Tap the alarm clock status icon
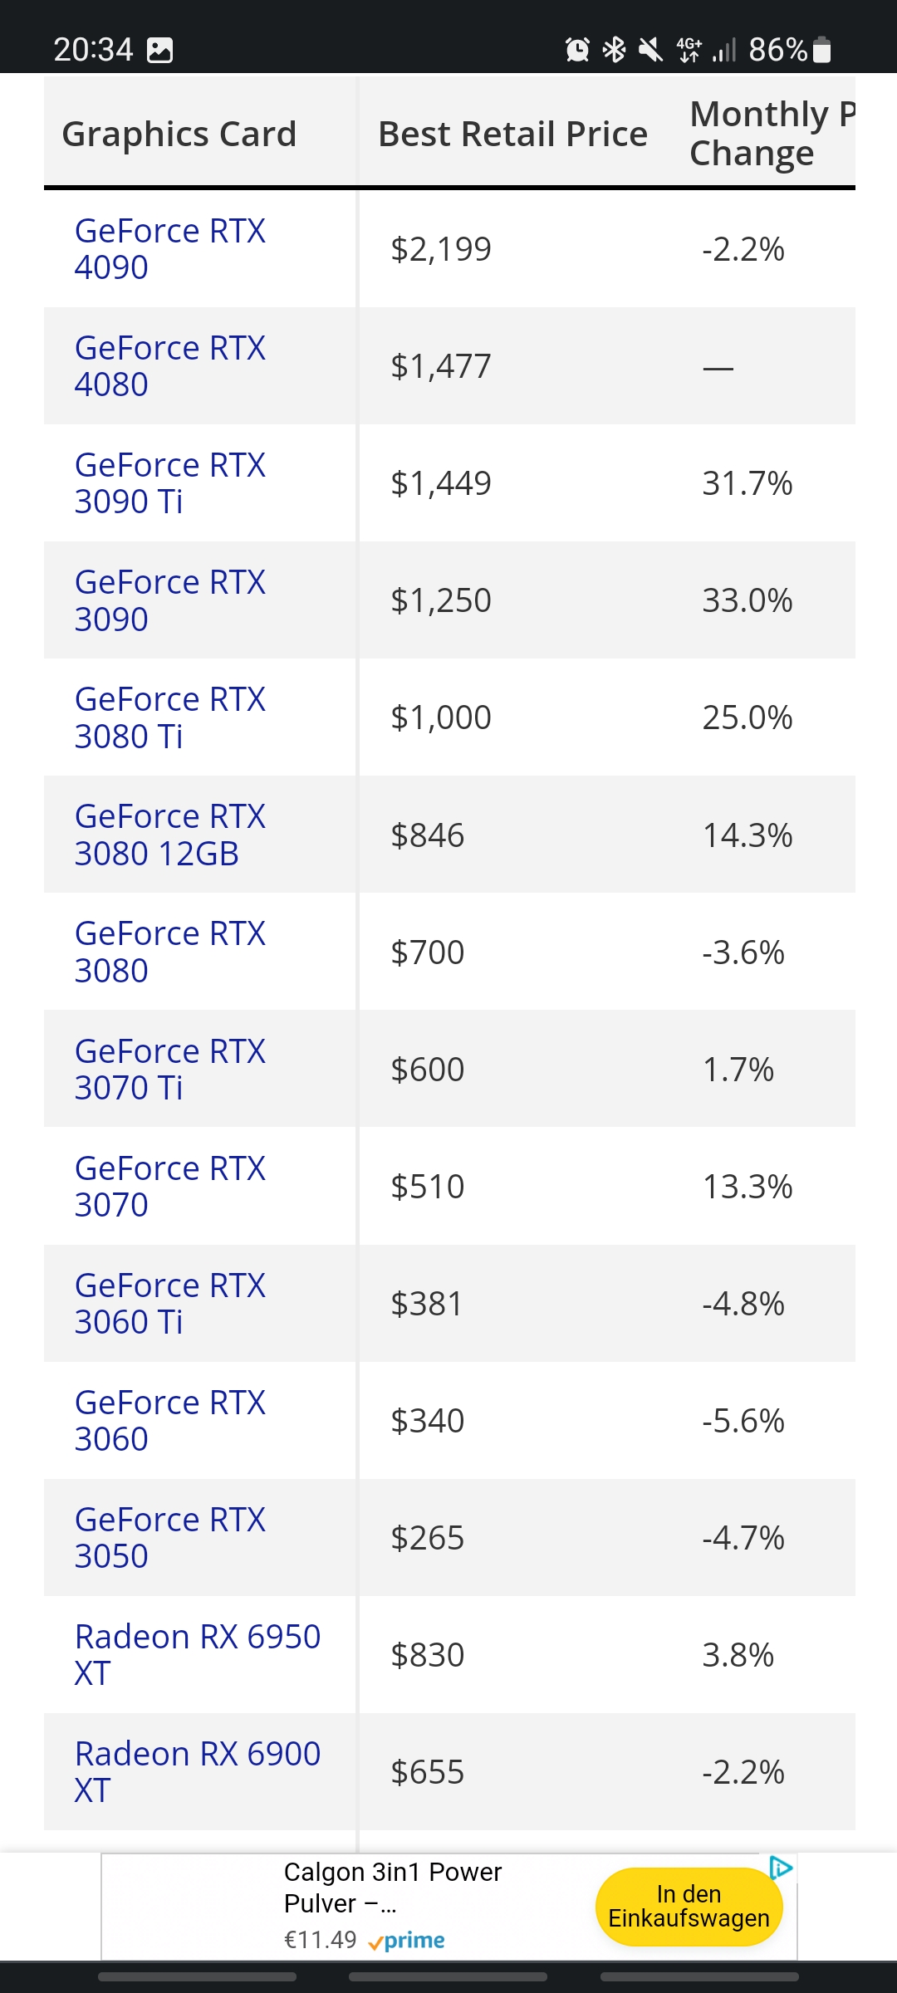897x1993 pixels. [x=577, y=51]
